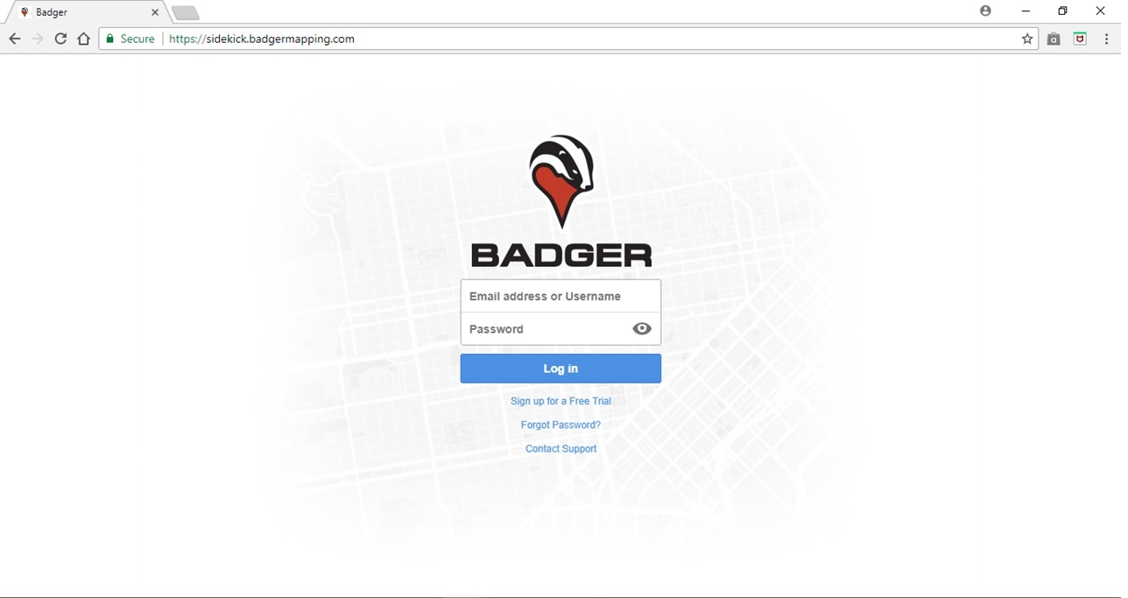Open the Contact Support link
Screen dimensions: 1128x598
560,448
